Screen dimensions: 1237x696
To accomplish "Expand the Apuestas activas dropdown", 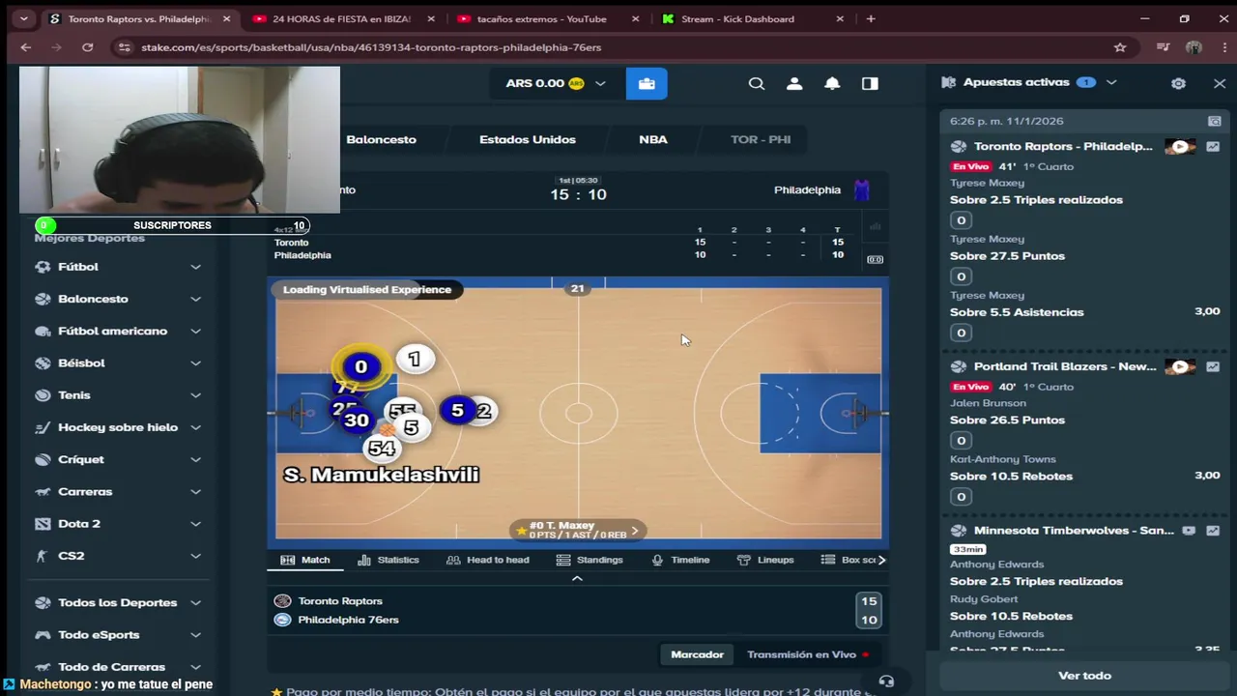I will tap(1111, 83).
